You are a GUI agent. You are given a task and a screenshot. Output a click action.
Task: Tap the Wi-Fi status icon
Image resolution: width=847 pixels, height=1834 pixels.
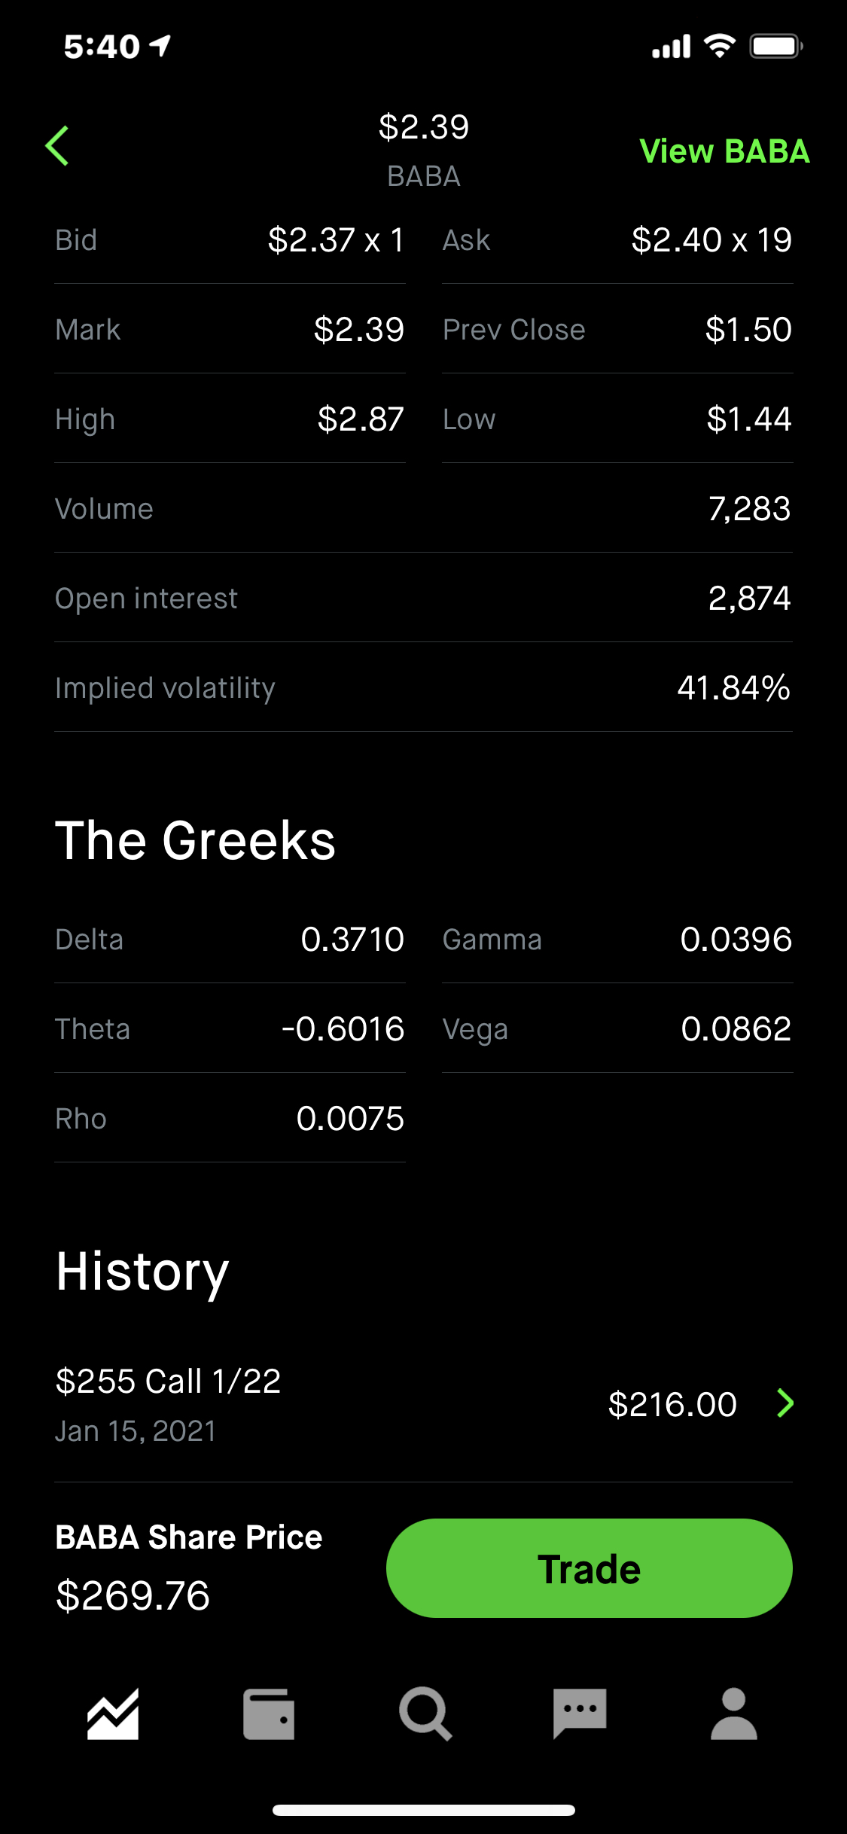(x=720, y=46)
